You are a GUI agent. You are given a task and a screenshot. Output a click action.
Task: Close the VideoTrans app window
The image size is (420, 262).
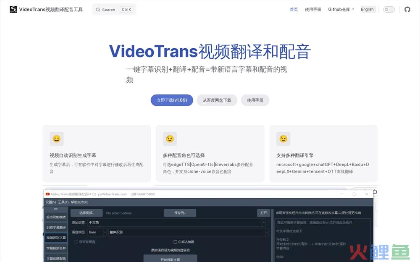tap(367, 194)
